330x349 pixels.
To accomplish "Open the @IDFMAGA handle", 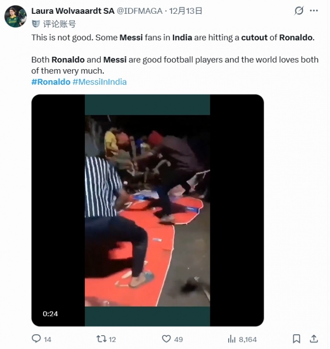I will coord(140,11).
